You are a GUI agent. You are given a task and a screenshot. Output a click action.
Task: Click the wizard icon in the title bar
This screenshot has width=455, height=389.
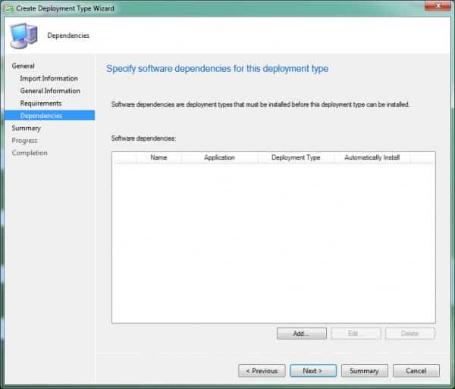pos(9,7)
